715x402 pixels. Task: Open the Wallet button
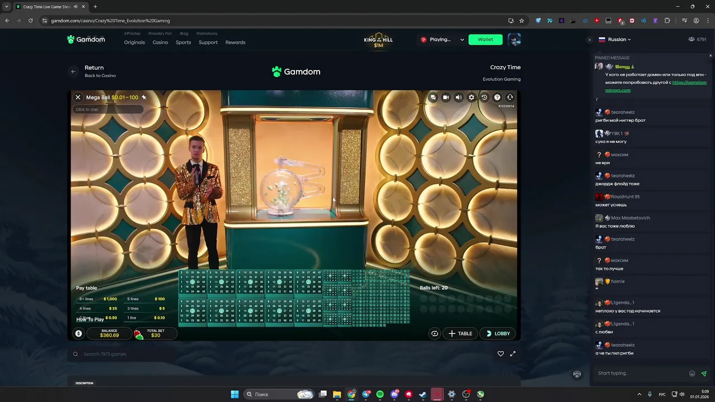click(x=485, y=40)
